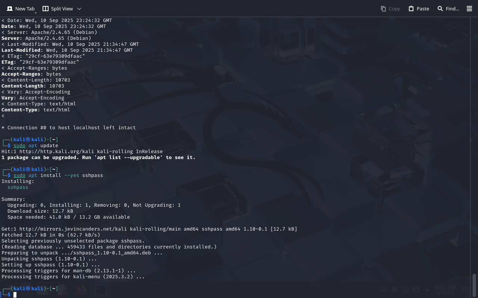The width and height of the screenshot is (478, 298).
Task: Click the '1 package can be upgraded' line
Action: coord(99,158)
